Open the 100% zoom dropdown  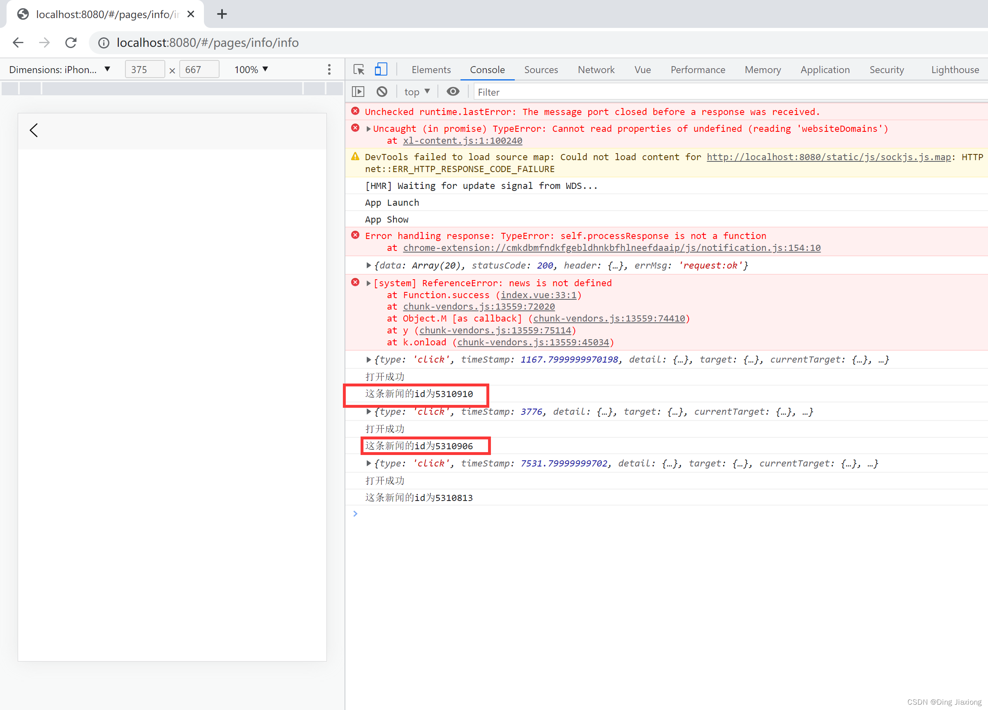pos(251,70)
